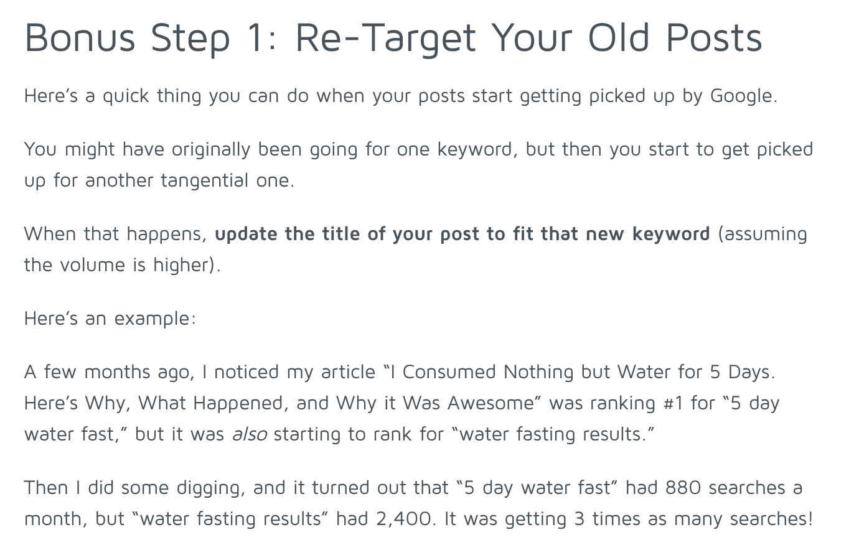Click the italicized word "also"
Viewport: 854px width, 545px height.
(x=248, y=434)
